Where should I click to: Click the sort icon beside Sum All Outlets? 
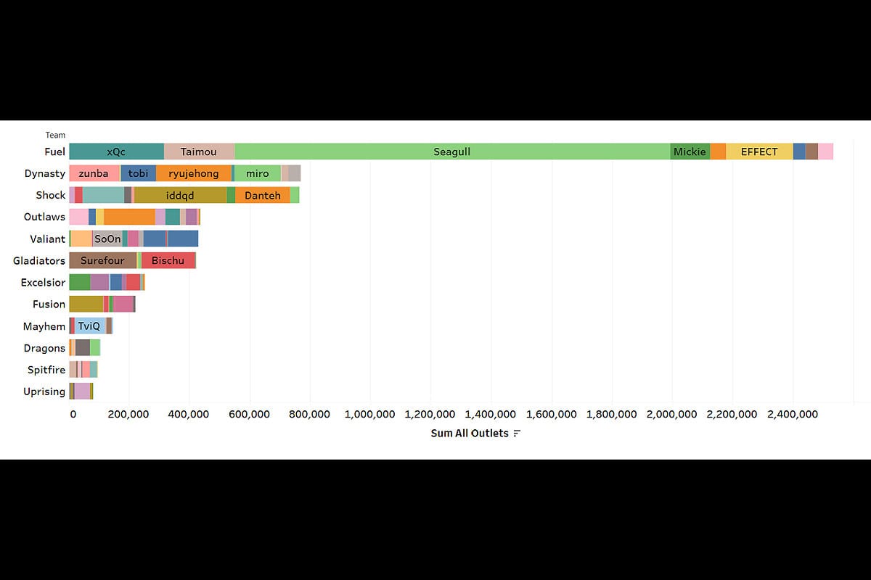(x=517, y=434)
